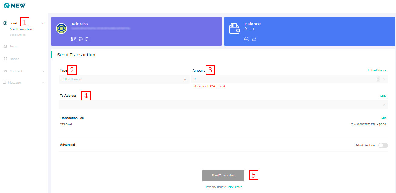Collapse the Send menu section

coord(43,23)
